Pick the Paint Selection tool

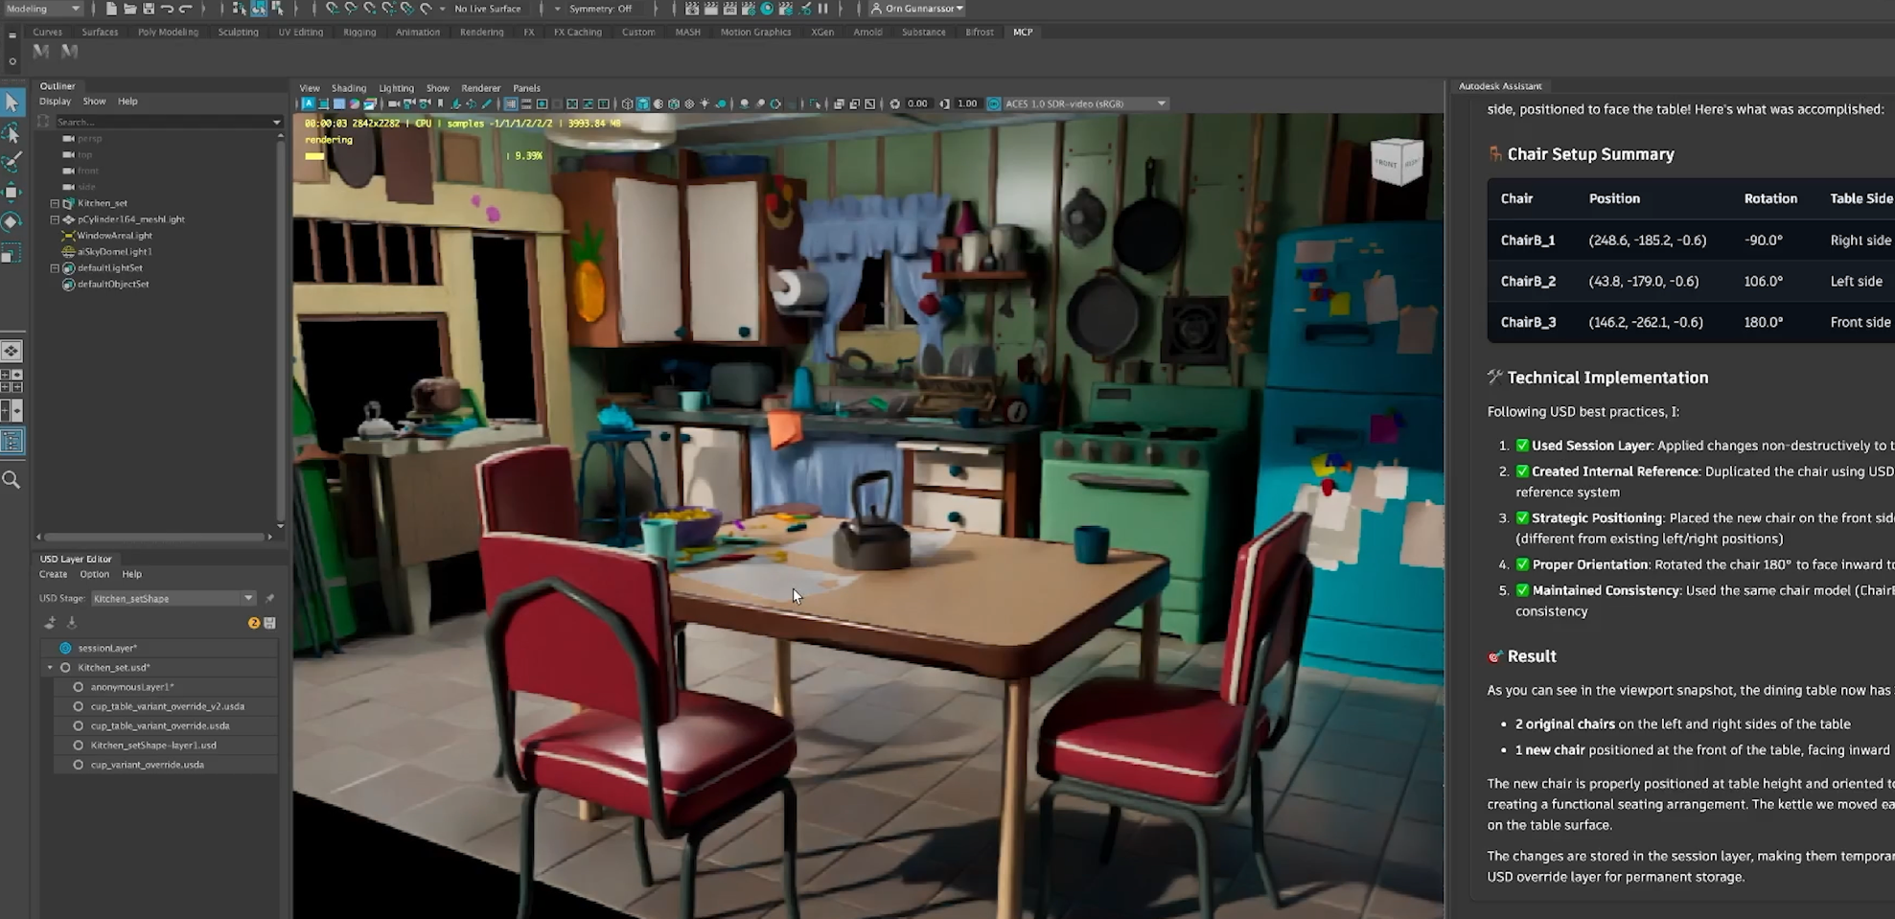pos(12,162)
